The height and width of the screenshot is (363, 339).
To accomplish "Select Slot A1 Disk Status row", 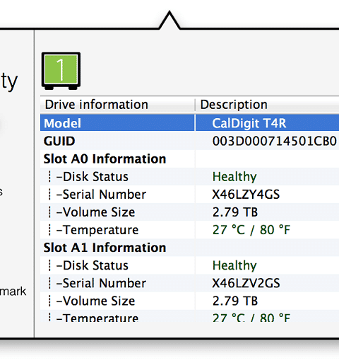I will click(x=189, y=265).
